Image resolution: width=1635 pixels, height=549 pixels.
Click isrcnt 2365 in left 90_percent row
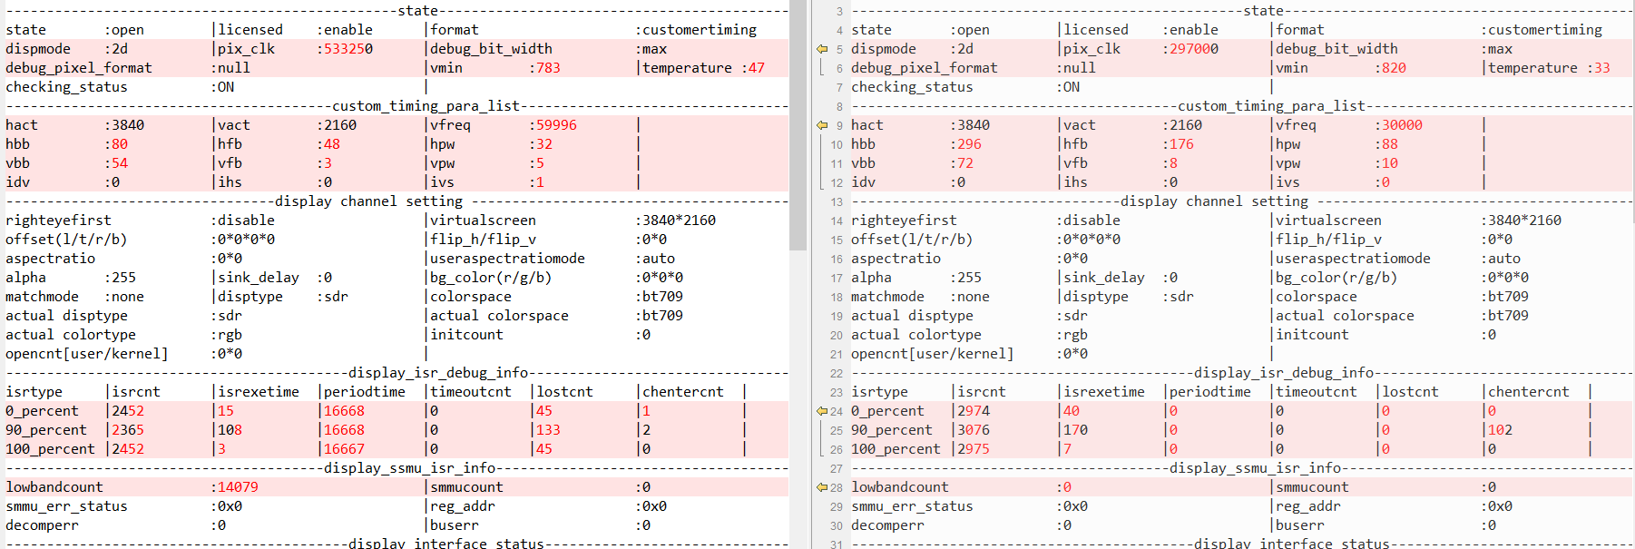pyautogui.click(x=128, y=430)
